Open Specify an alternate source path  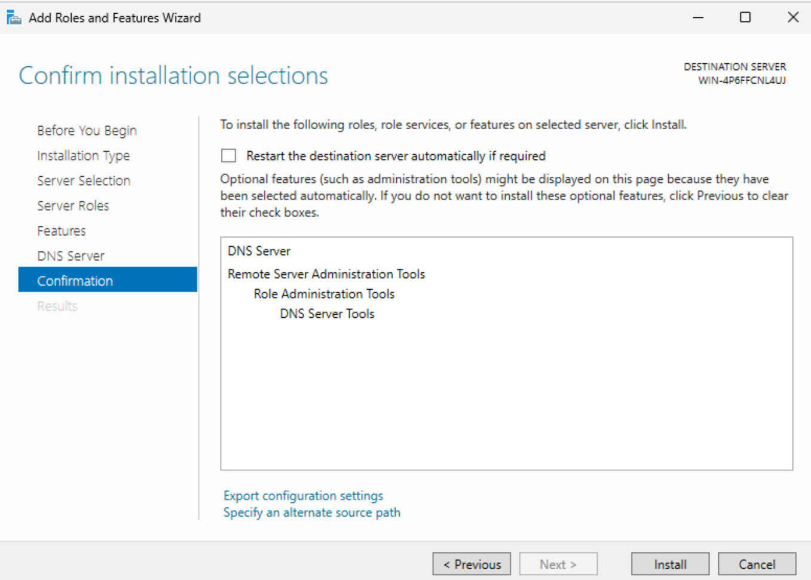coord(311,513)
